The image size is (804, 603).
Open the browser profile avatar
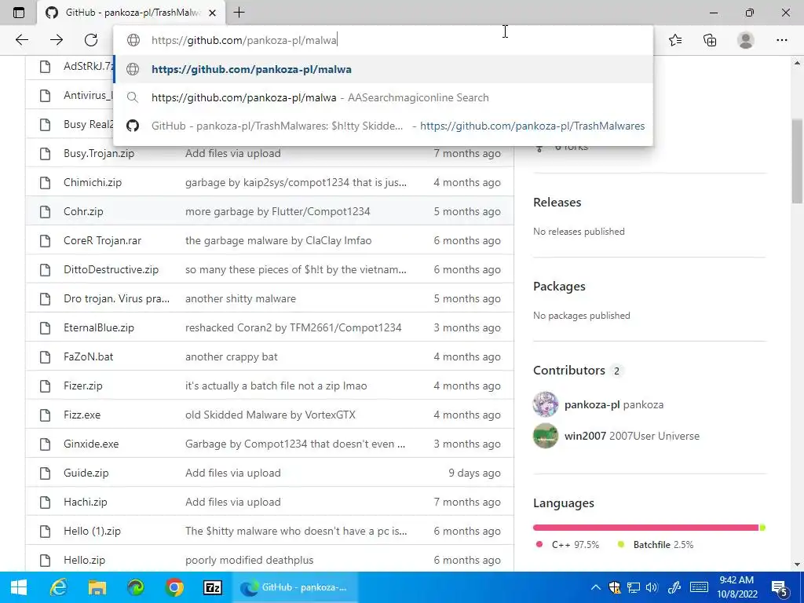(x=746, y=40)
